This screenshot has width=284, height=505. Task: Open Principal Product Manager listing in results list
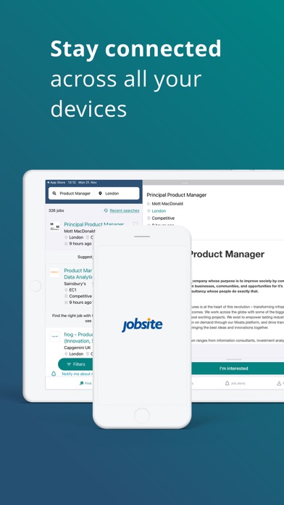click(94, 224)
